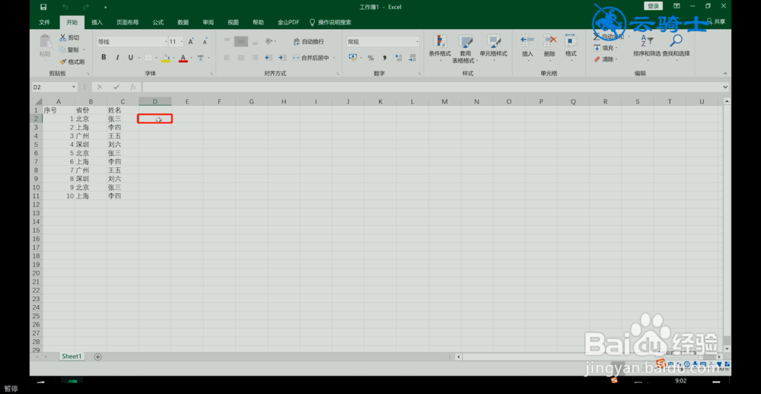Open the number format (常规) dropdown

(417, 42)
